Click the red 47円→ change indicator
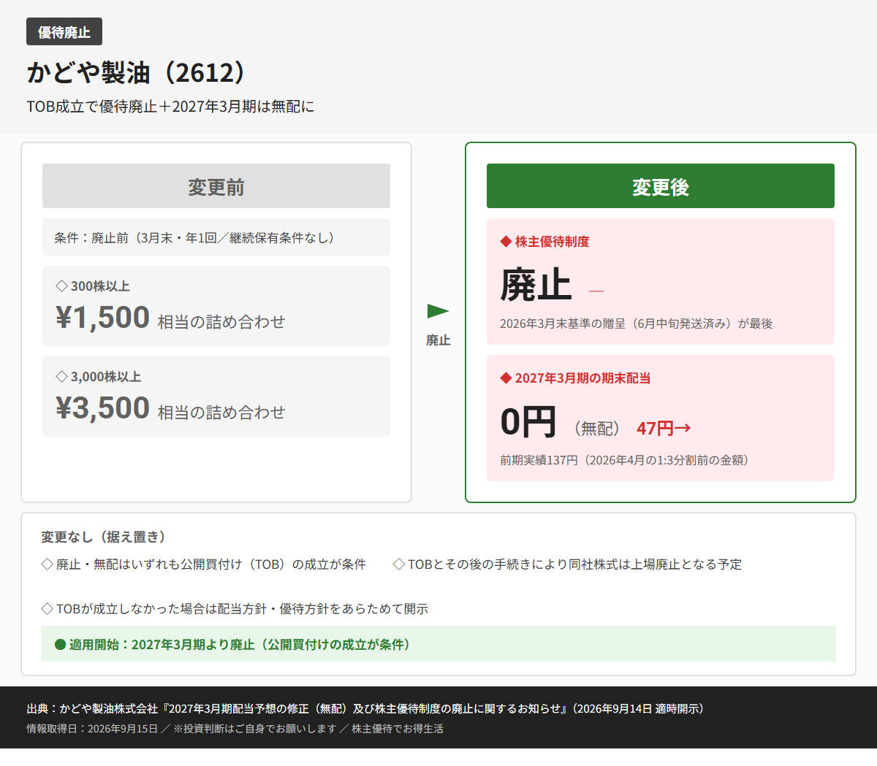Image resolution: width=877 pixels, height=766 pixels. pos(664,428)
